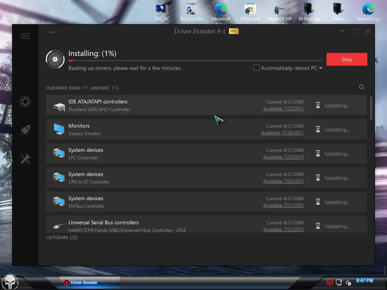Open the Boost rocket sidebar icon

(x=25, y=130)
